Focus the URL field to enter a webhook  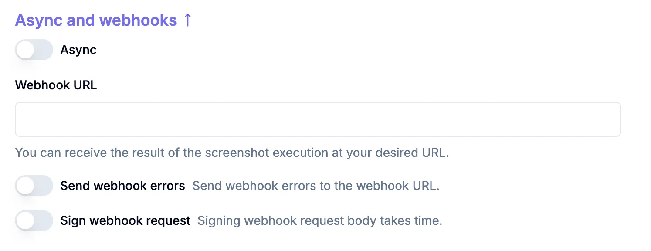(318, 119)
